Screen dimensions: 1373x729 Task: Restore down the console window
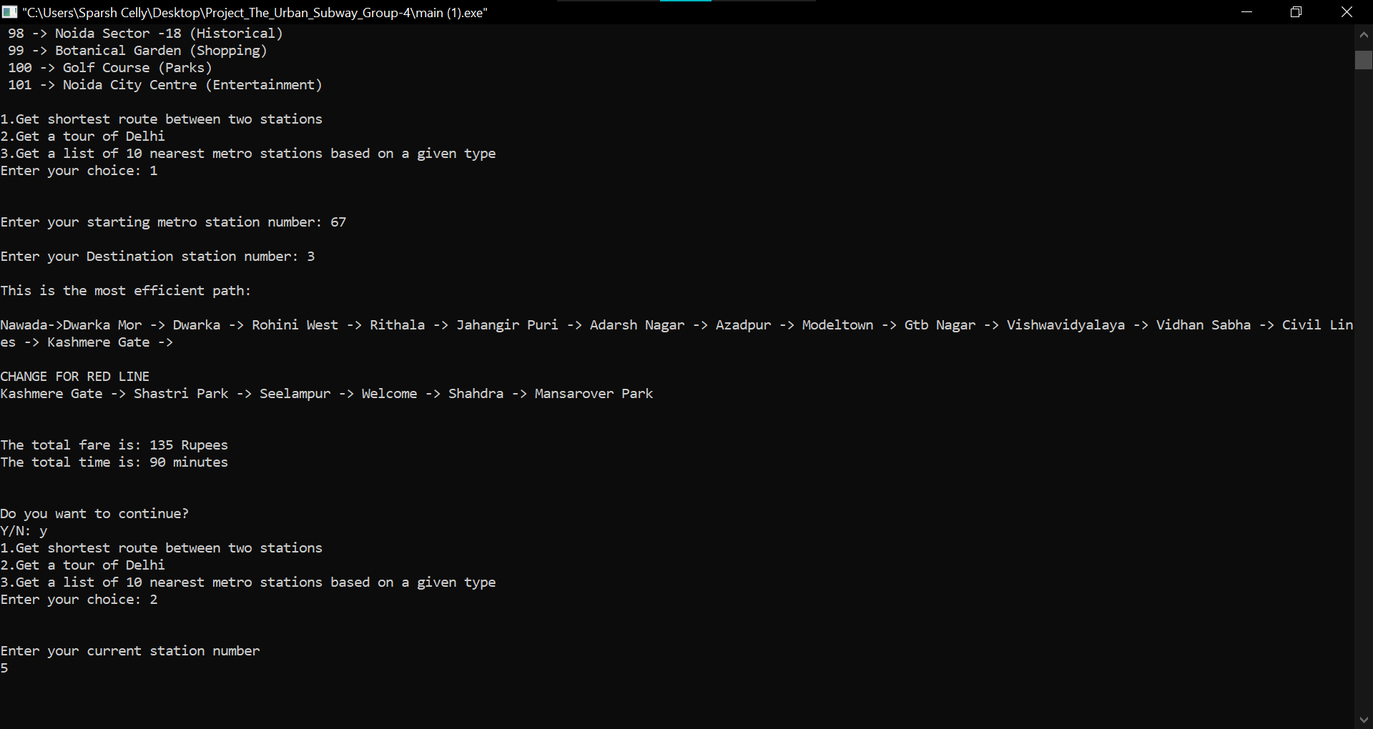coord(1296,12)
